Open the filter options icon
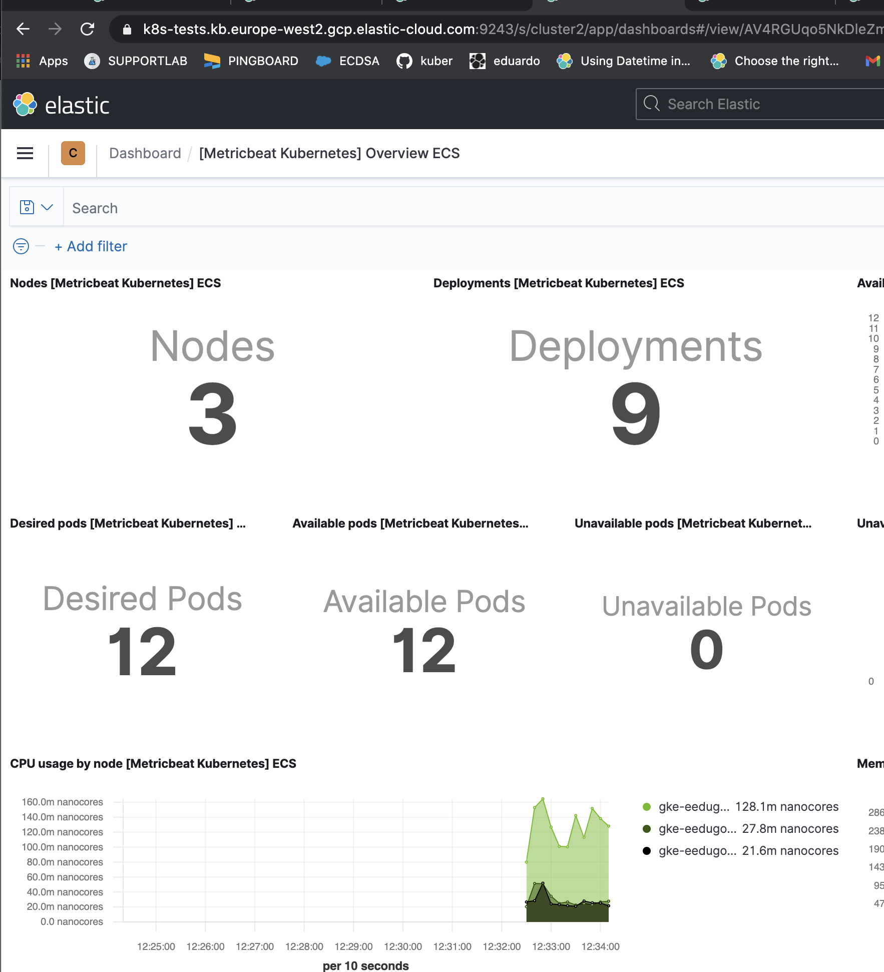Image resolution: width=884 pixels, height=972 pixels. pyautogui.click(x=21, y=246)
